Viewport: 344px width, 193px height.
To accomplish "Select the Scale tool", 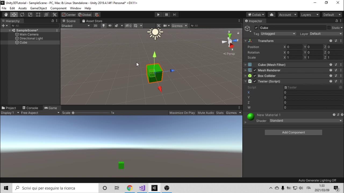I will [x=30, y=15].
